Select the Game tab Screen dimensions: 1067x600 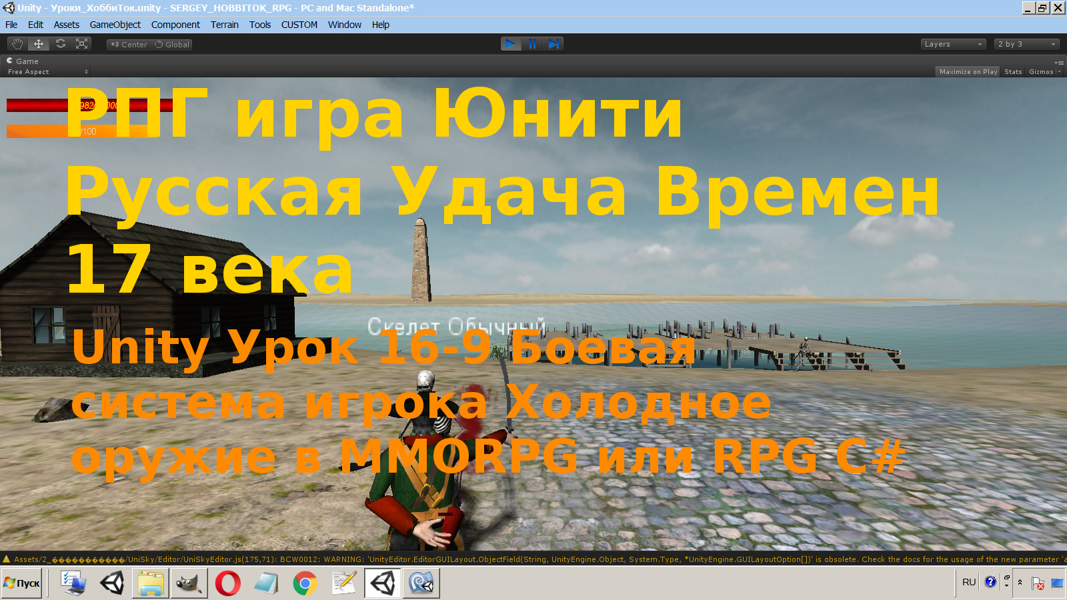[x=23, y=61]
